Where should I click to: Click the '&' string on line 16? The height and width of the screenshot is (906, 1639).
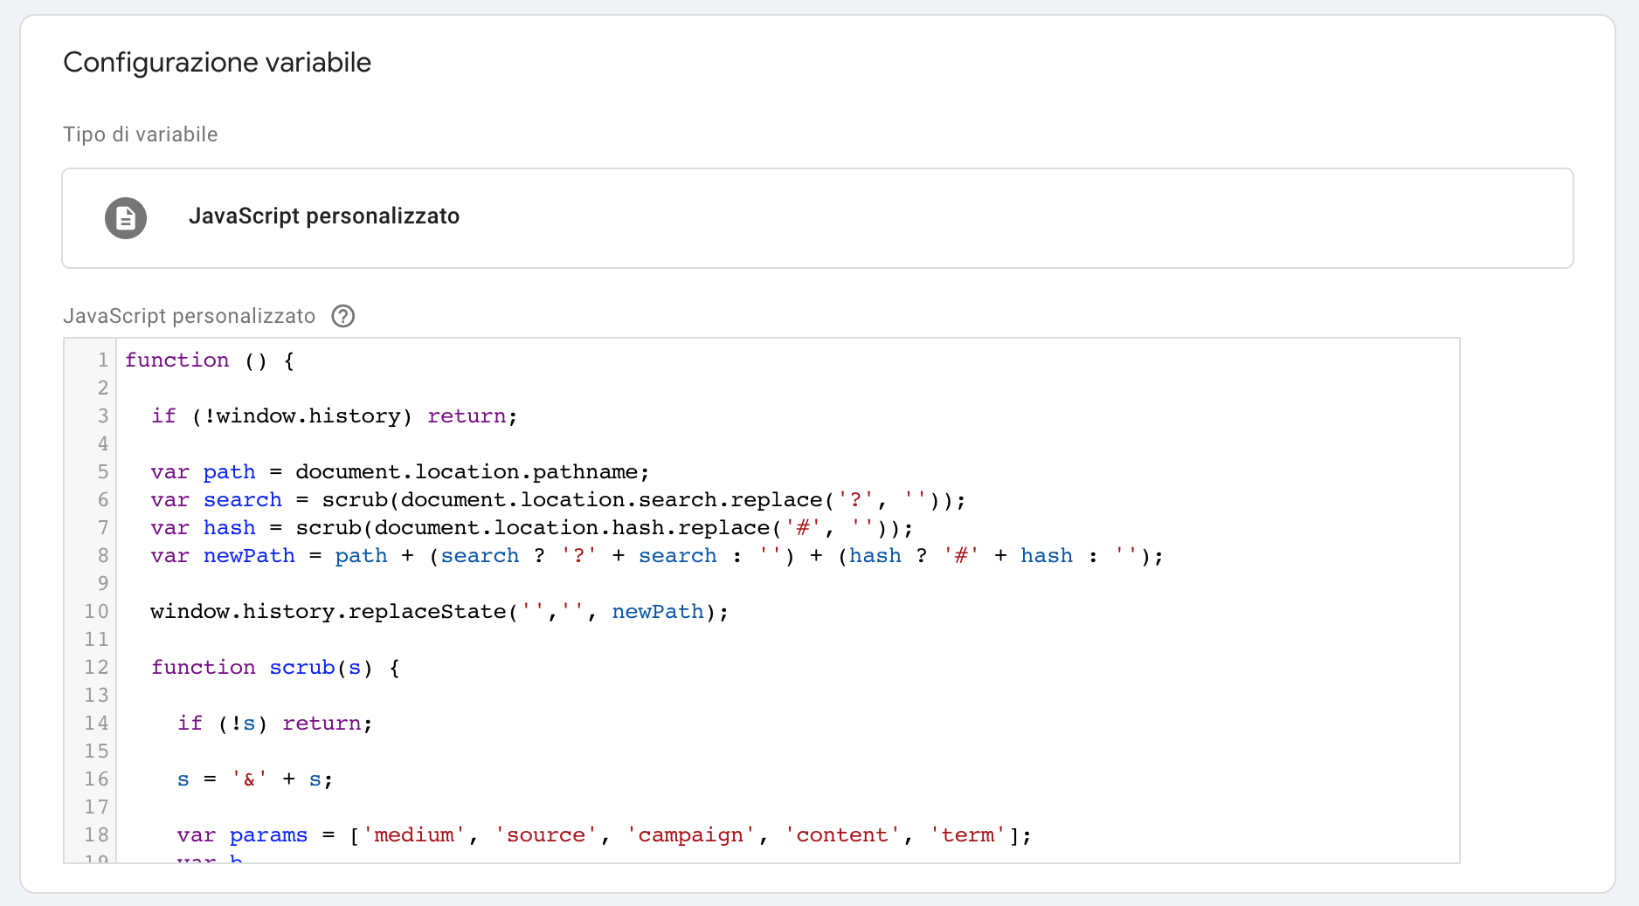coord(249,779)
